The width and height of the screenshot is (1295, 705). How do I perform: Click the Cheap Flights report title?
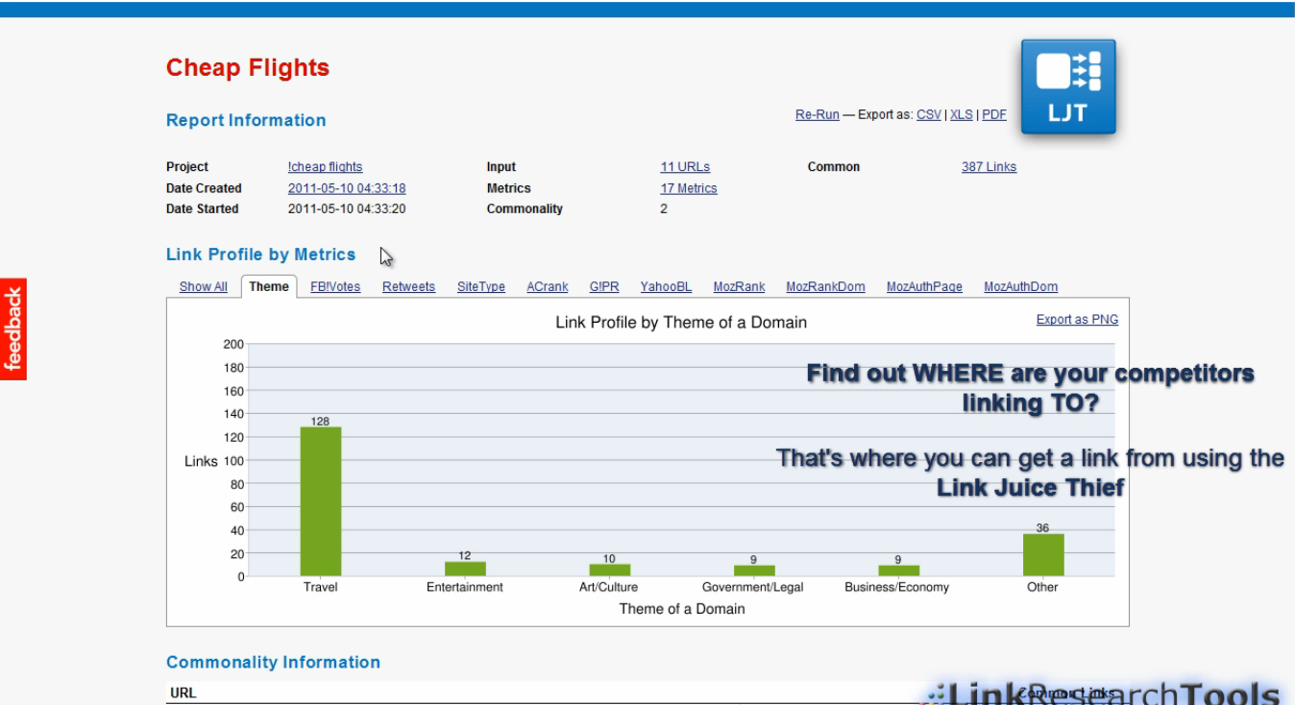pos(248,68)
